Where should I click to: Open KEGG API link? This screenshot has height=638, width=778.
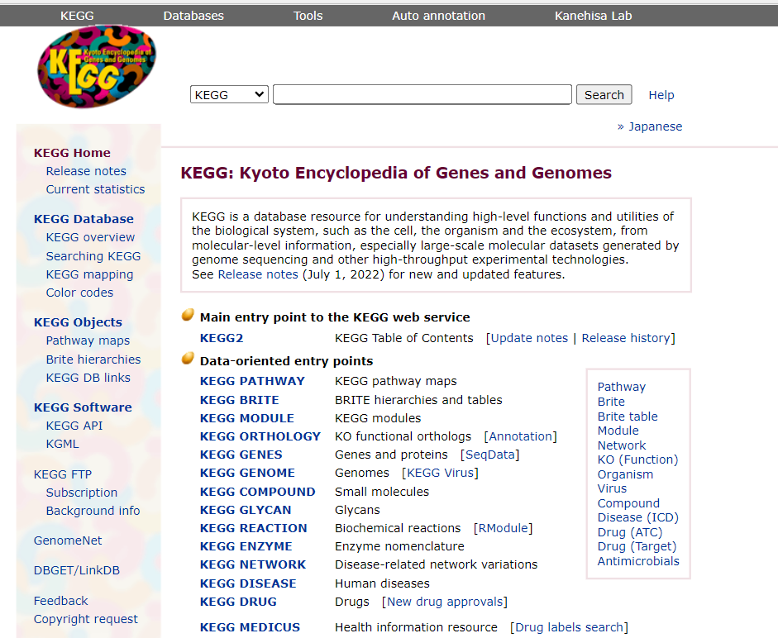[x=74, y=426]
